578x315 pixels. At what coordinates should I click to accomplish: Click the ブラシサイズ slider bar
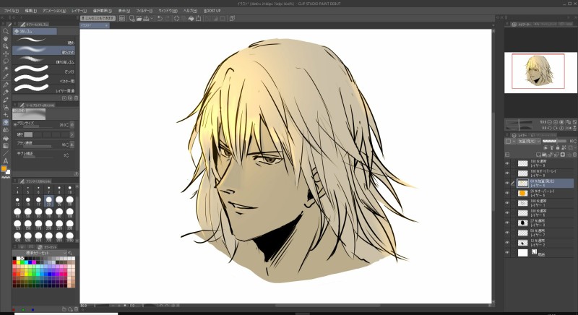click(x=37, y=126)
